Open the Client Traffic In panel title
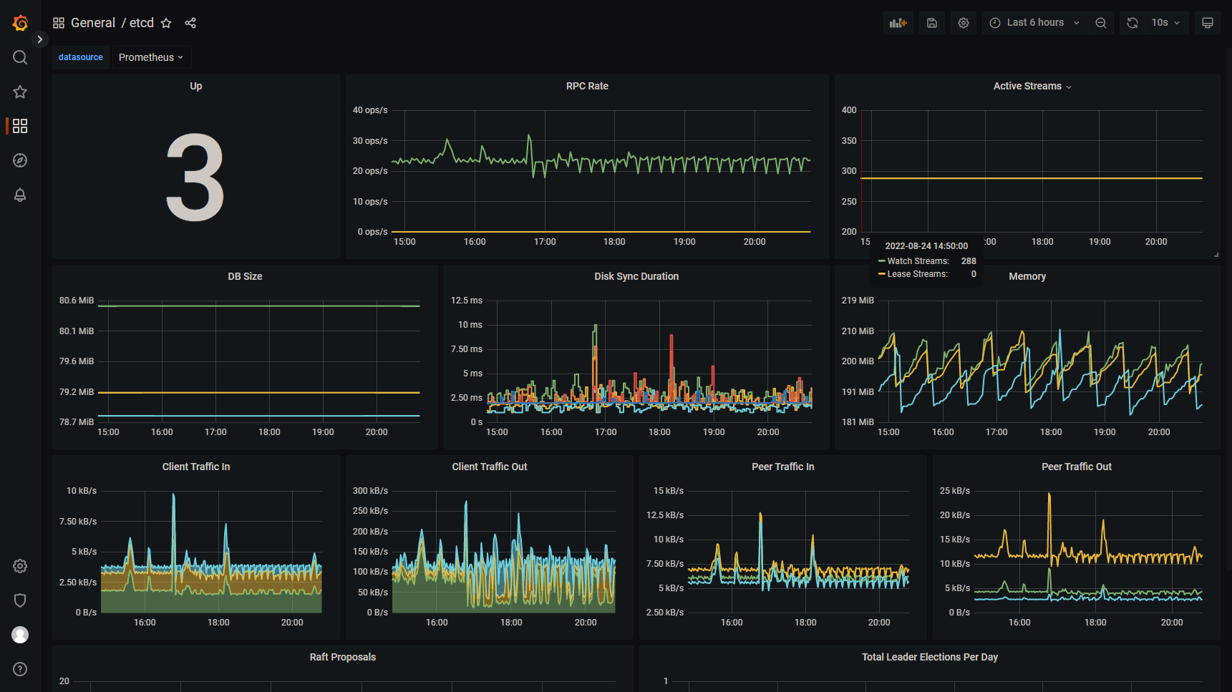 tap(196, 467)
